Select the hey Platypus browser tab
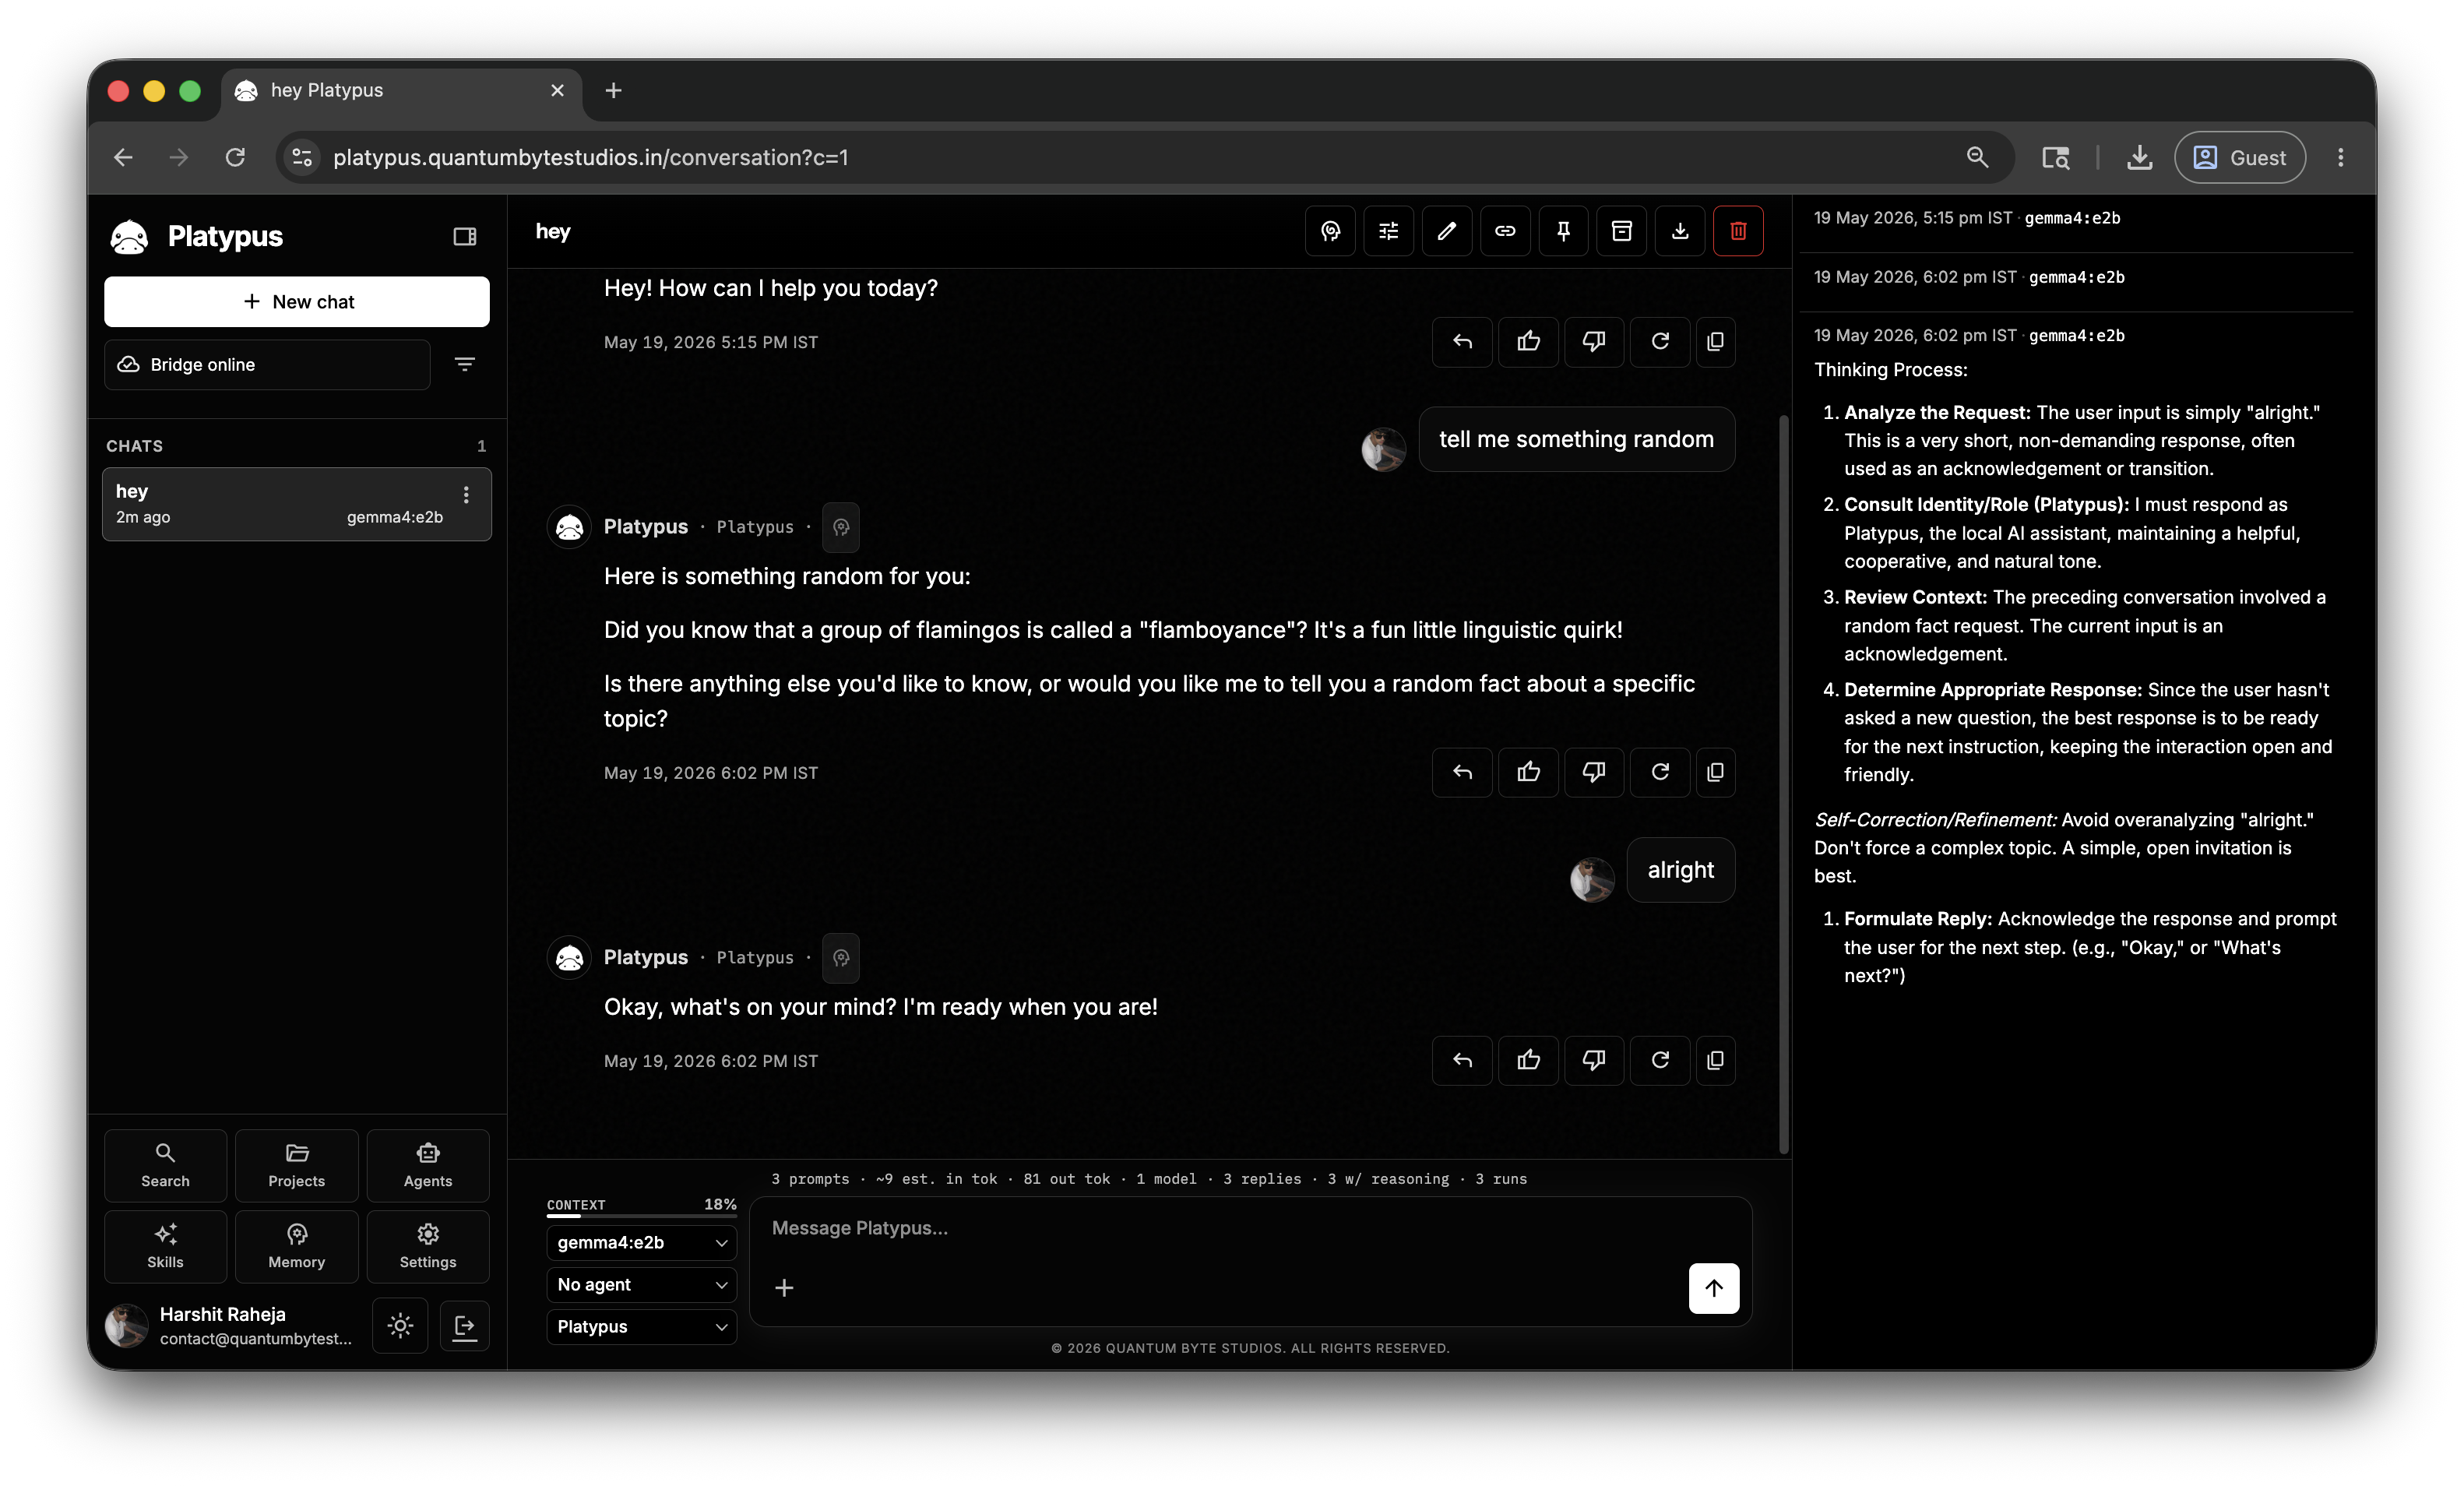The image size is (2464, 1486). pyautogui.click(x=400, y=90)
